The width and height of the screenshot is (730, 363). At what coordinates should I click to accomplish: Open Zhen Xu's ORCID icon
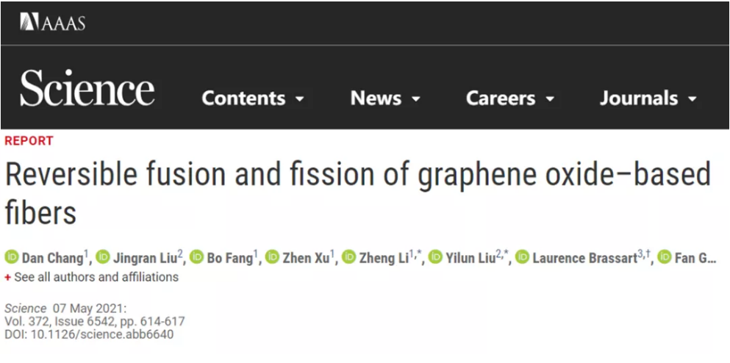coord(273,257)
